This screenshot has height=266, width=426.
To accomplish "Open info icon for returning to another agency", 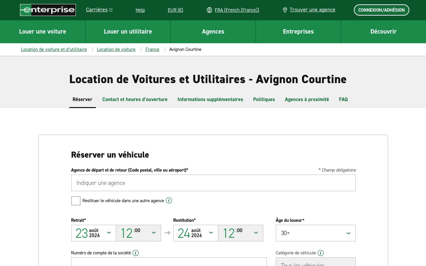I will pyautogui.click(x=169, y=200).
